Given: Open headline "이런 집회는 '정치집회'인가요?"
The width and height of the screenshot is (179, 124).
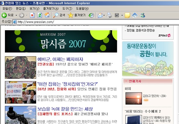Looking at the screenshot, I should point(68,84).
